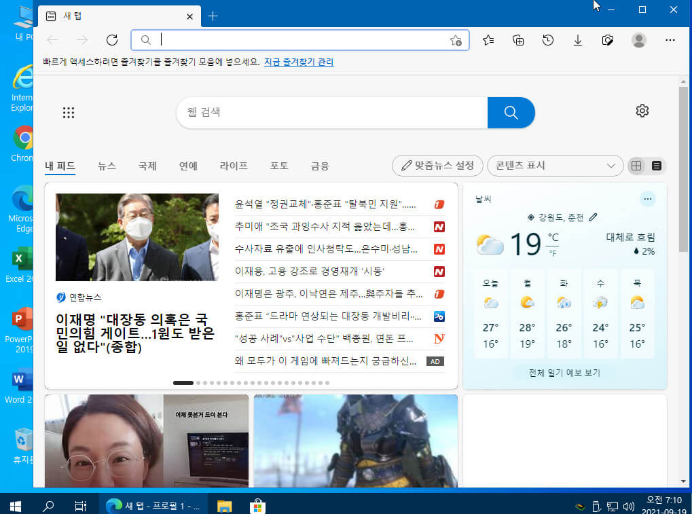692x514 pixels.
Task: Open ad headline 왜 모두가 이 게임에
Action: pos(325,361)
